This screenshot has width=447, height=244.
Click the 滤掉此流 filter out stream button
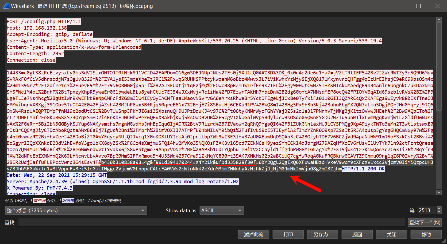[x=253, y=234]
